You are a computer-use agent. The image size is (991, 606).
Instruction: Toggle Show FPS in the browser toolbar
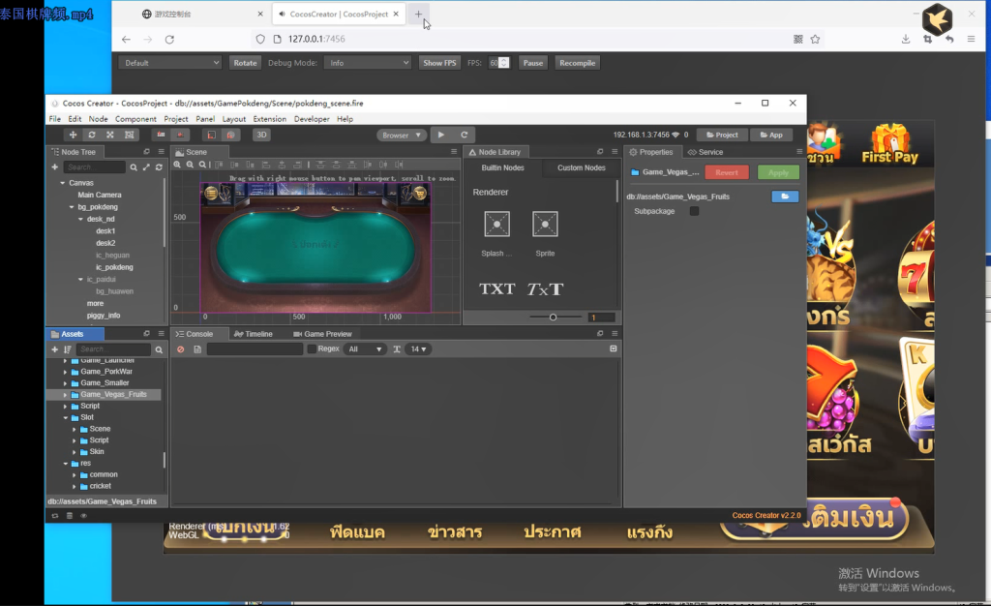point(439,61)
